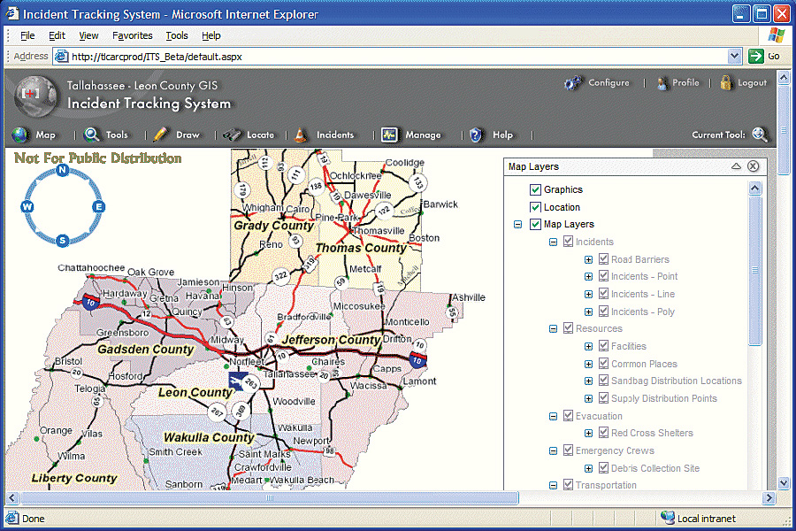Click the page vertical scrollbar thumb

pyautogui.click(x=784, y=129)
